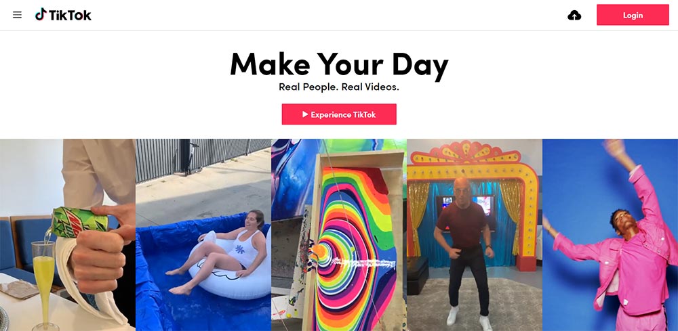This screenshot has width=678, height=331.
Task: Click the white inflatable pool ring
Action: [x=231, y=269]
